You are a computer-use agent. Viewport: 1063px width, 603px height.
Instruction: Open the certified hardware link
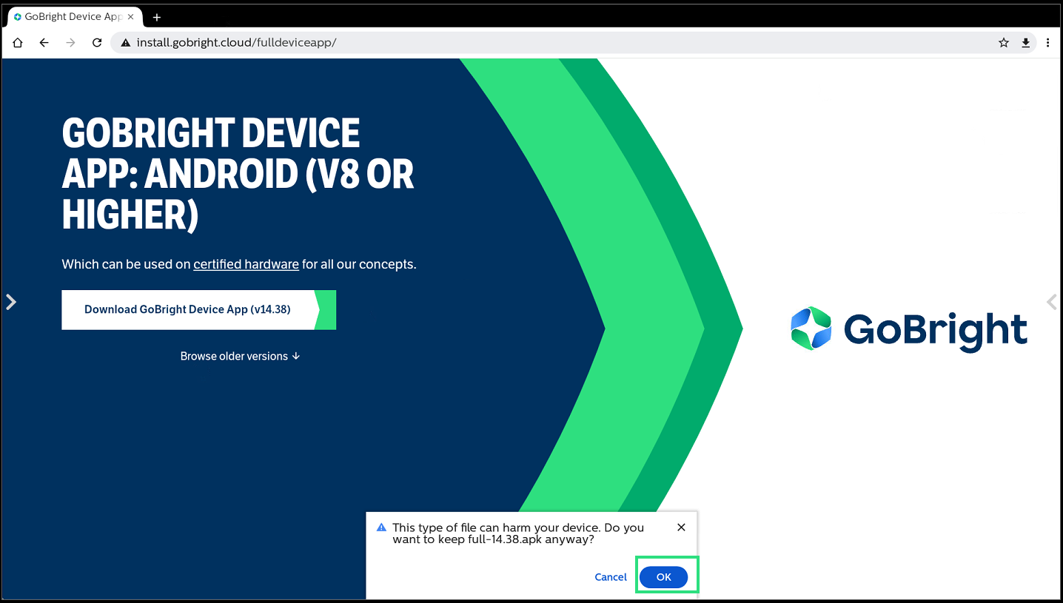tap(246, 264)
